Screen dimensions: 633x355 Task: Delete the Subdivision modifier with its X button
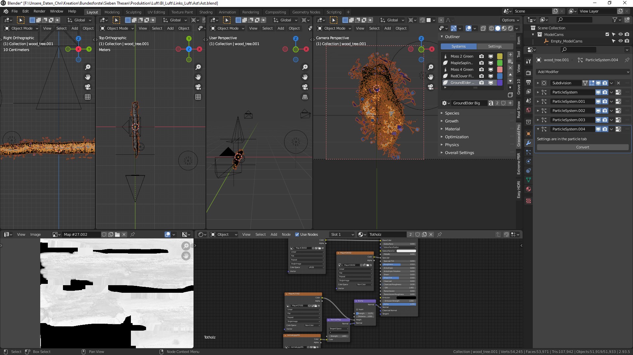pyautogui.click(x=618, y=83)
